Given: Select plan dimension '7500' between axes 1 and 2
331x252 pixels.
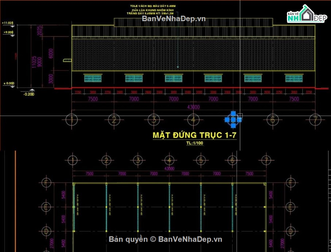Looking at the screenshot, I should (90, 174).
